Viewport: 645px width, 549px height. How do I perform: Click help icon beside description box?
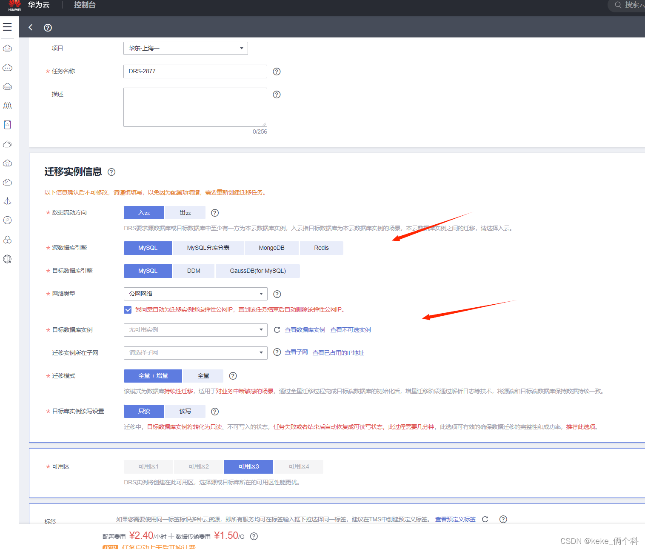click(x=277, y=94)
